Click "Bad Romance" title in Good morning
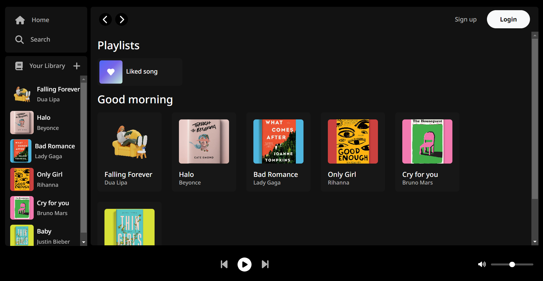This screenshot has width=543, height=281. coord(276,175)
